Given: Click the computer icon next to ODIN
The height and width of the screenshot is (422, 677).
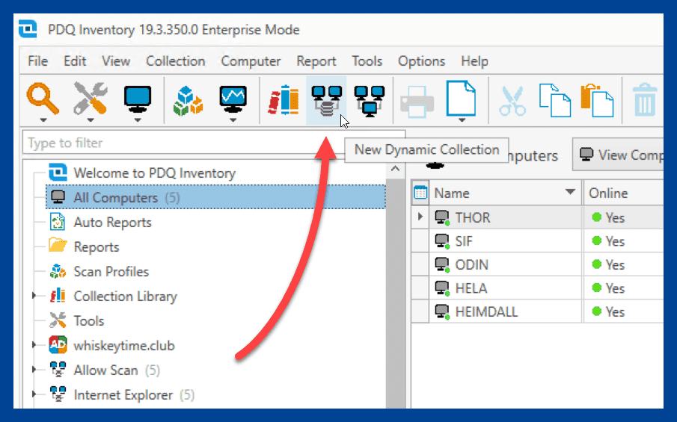Looking at the screenshot, I should 442,264.
